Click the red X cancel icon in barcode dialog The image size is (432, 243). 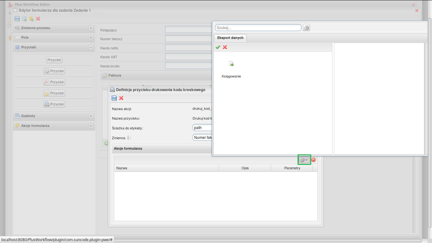pos(121,98)
